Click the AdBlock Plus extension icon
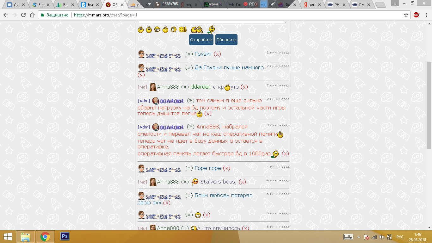 416,15
